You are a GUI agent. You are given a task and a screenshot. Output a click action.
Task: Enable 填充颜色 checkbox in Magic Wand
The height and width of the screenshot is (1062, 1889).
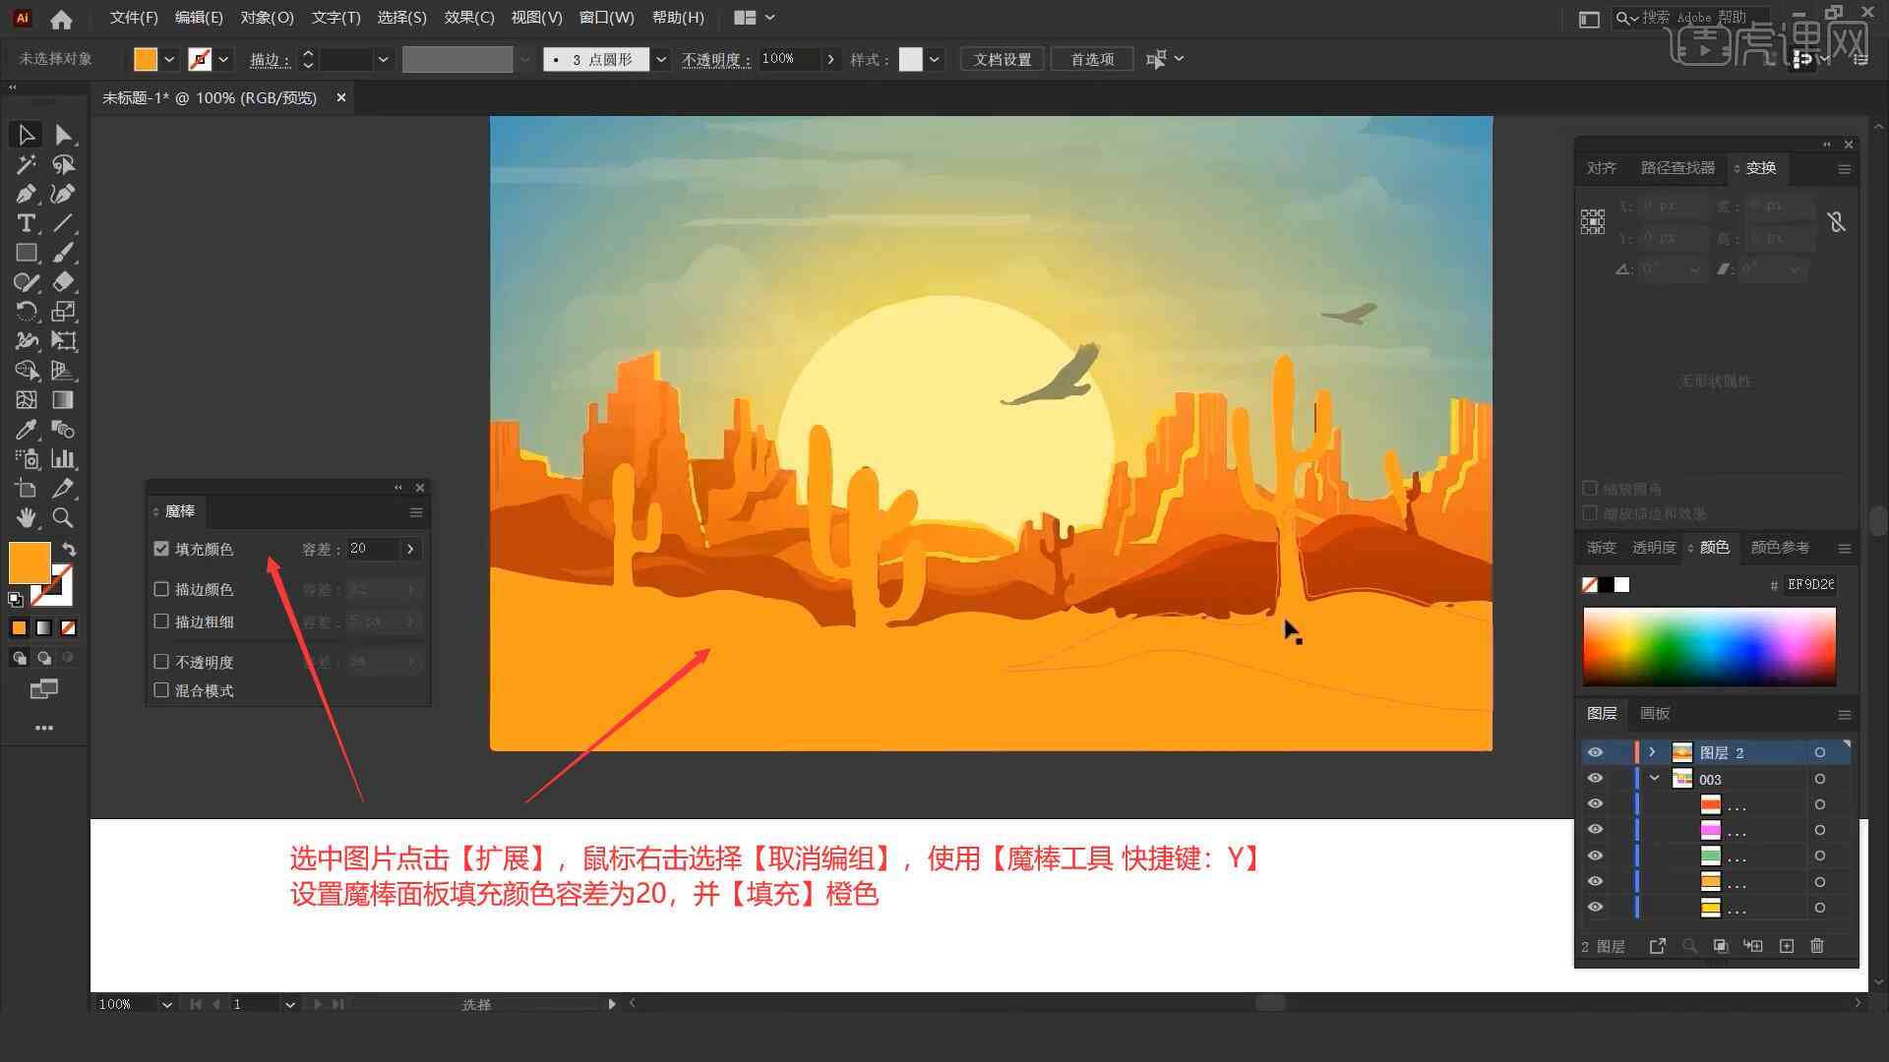point(163,549)
